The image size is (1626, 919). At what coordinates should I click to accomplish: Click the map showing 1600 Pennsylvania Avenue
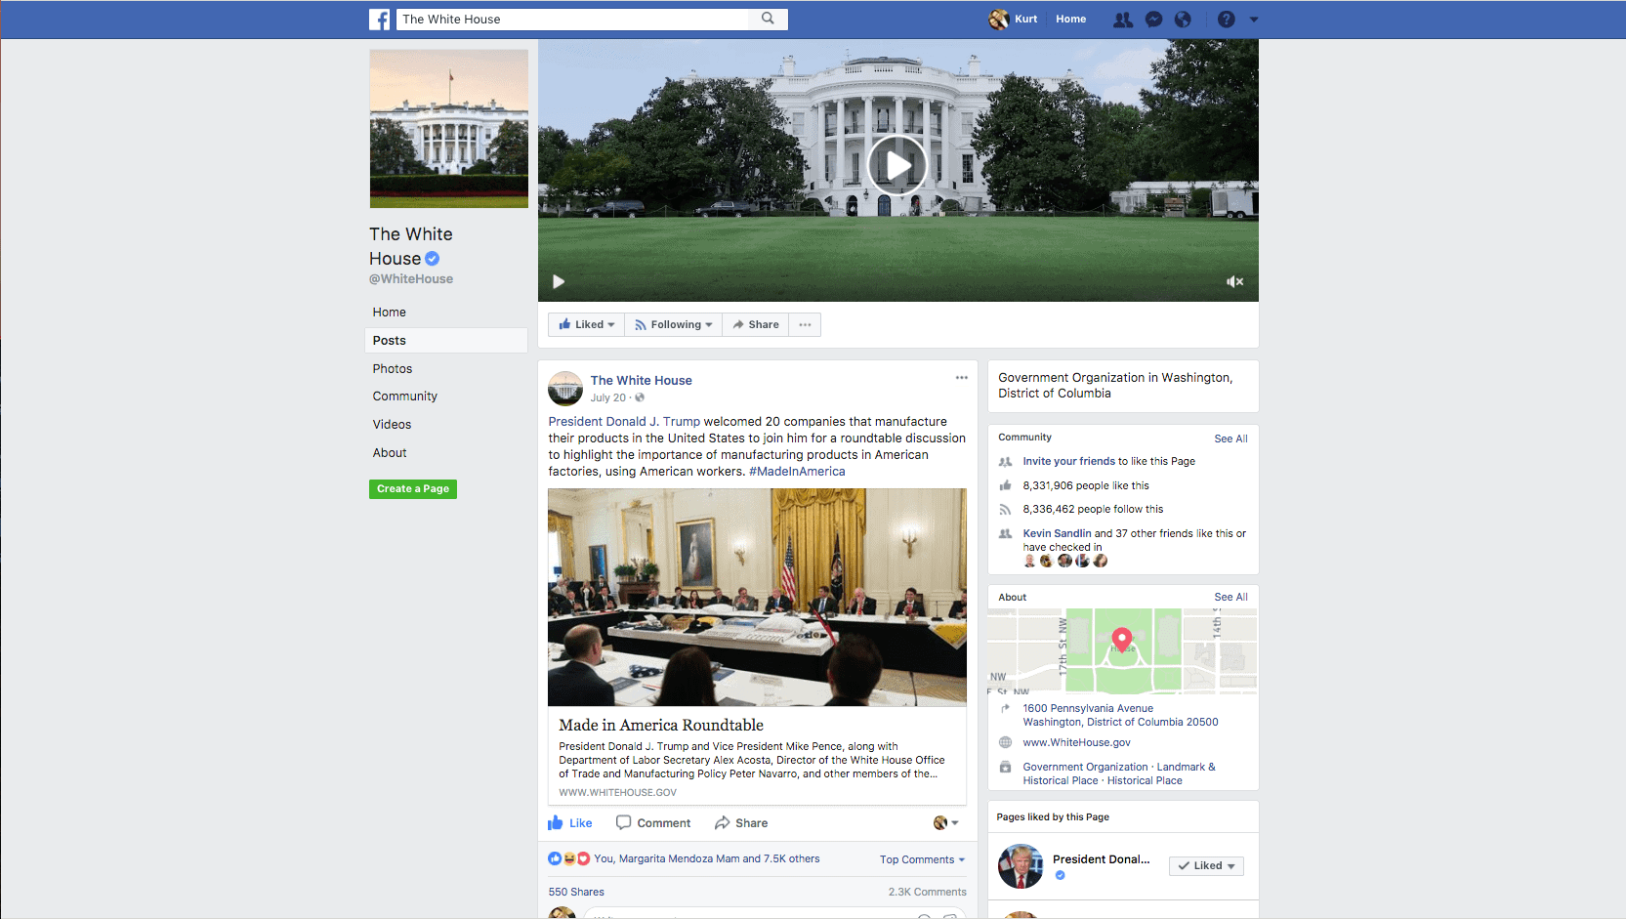1122,650
